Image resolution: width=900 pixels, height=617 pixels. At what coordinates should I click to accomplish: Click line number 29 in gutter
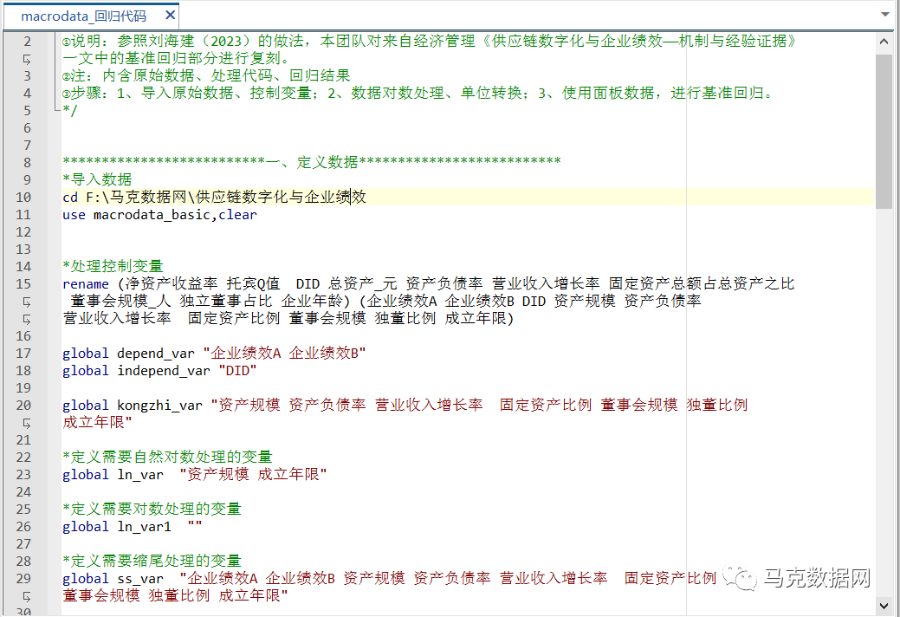[23, 579]
